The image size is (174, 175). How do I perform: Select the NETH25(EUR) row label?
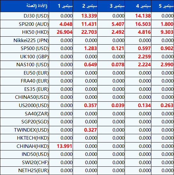tap(33, 171)
